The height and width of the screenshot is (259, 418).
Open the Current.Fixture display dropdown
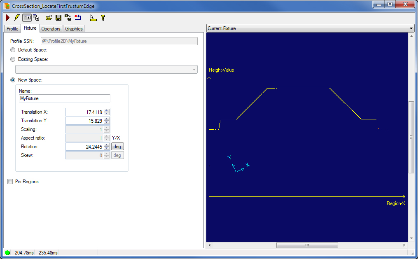coord(410,28)
